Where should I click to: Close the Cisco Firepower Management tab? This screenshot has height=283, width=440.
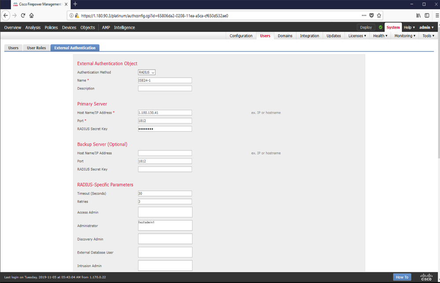coord(66,4)
